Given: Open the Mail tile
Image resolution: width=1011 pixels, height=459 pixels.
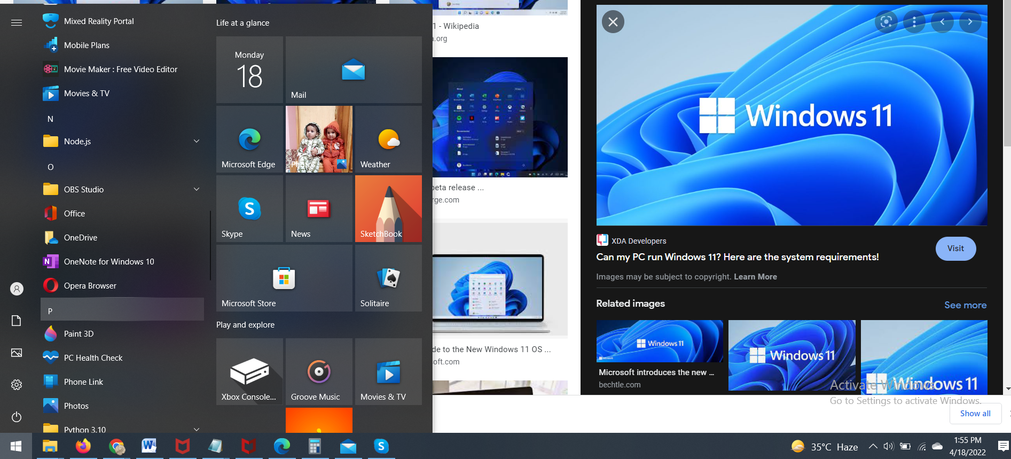Looking at the screenshot, I should tap(354, 69).
